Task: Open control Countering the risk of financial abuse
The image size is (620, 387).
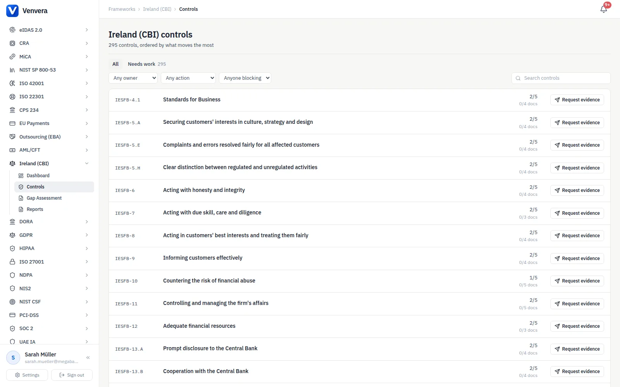Action: pos(209,281)
